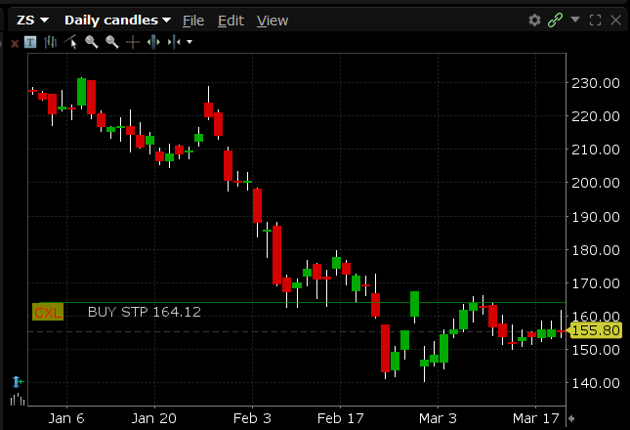Compress the chart with inward arrows icon
The height and width of the screenshot is (430, 630).
pos(174,42)
